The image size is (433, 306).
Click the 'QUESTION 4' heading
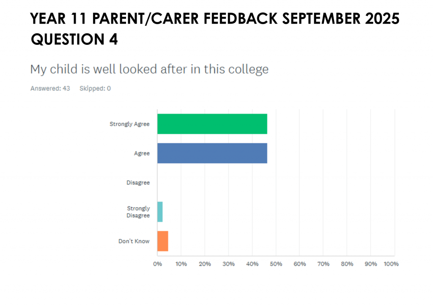74,39
